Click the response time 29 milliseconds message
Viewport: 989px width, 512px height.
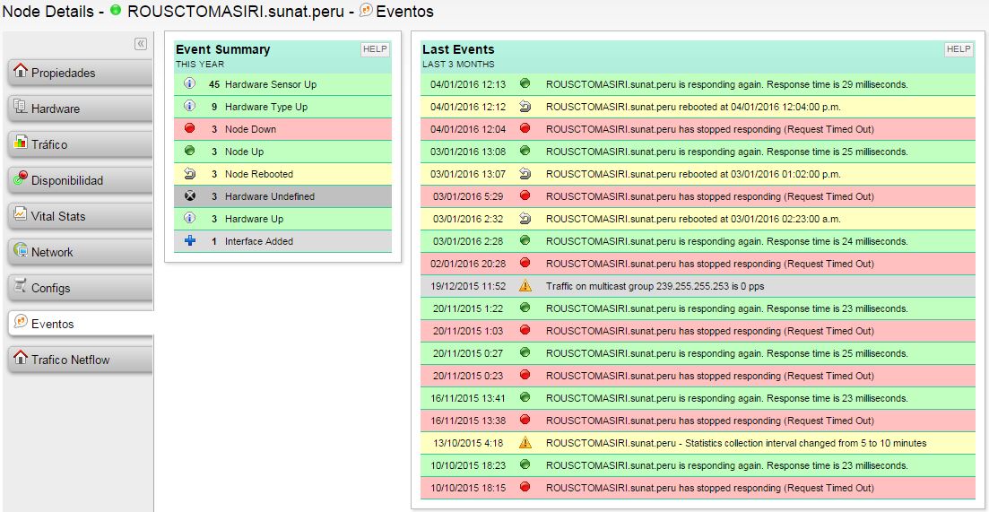[726, 84]
